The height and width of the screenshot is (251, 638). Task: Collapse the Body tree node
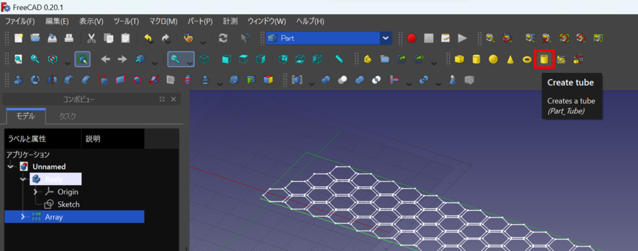coord(23,179)
